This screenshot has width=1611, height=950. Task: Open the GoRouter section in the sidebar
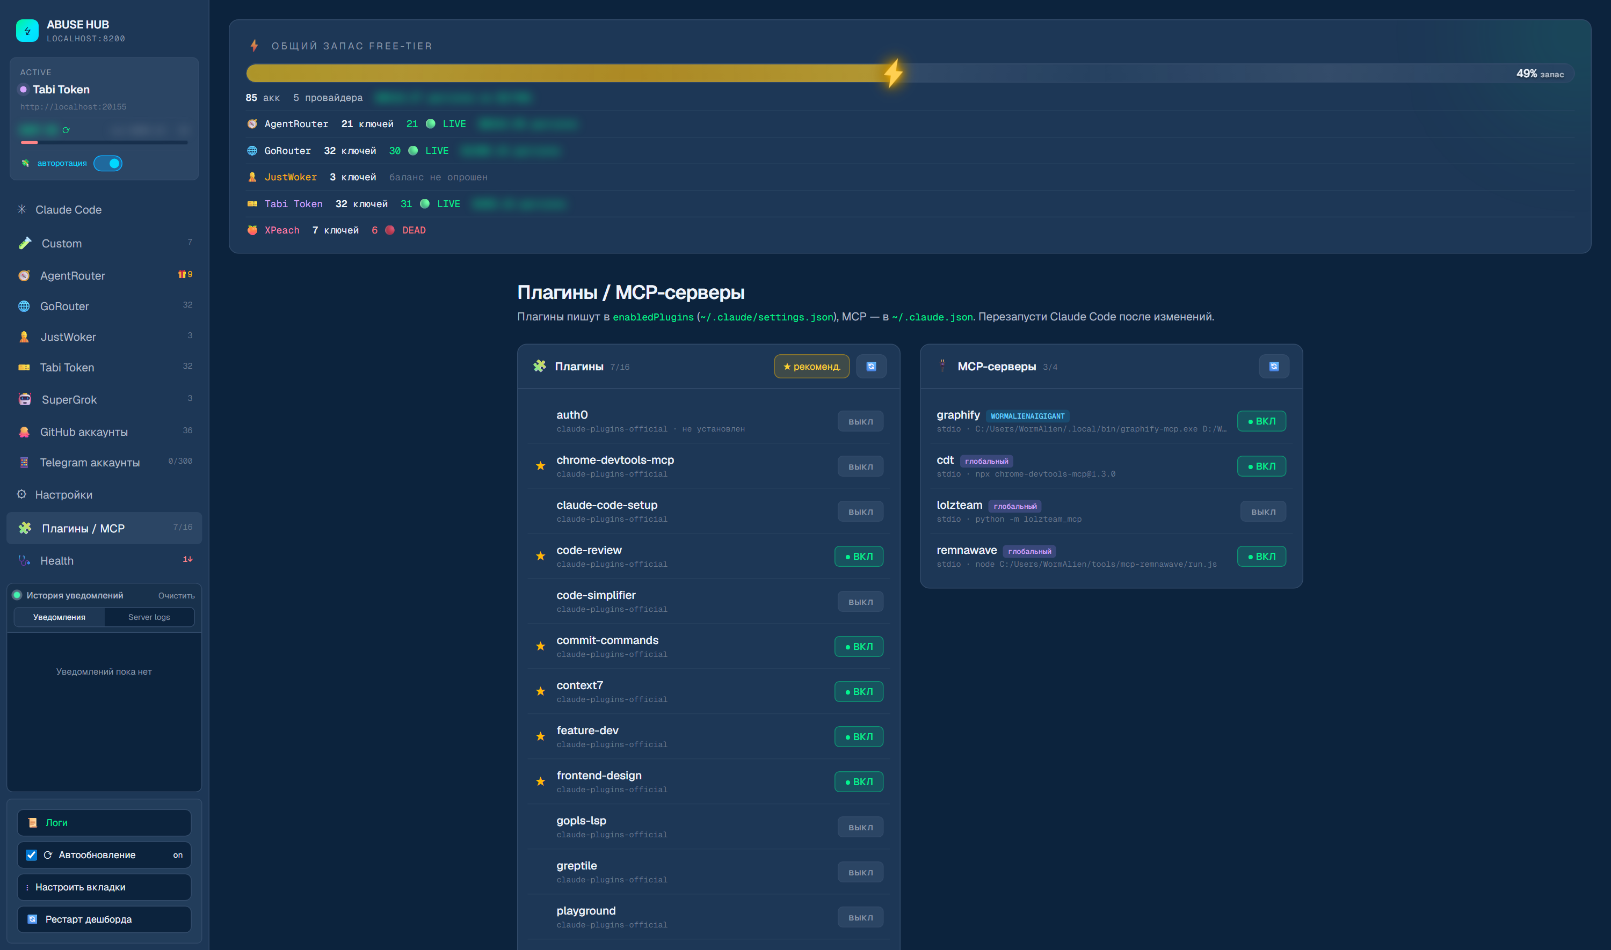(104, 306)
